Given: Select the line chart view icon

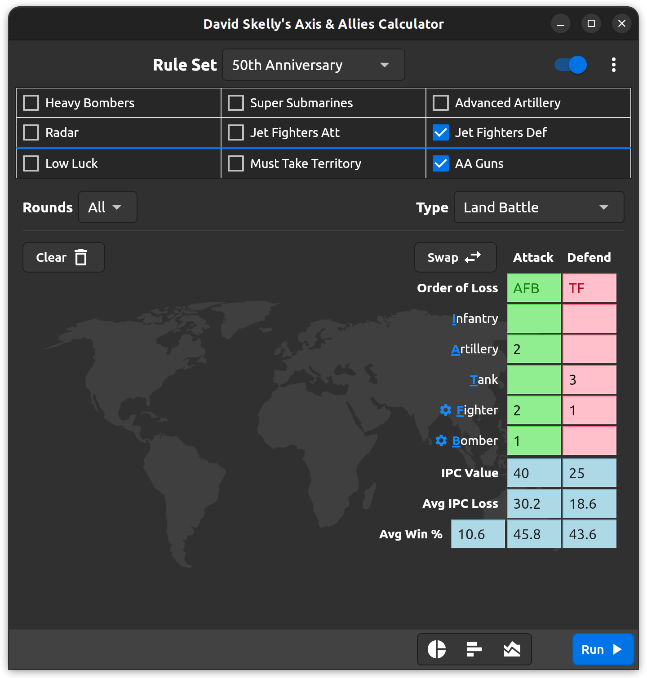Looking at the screenshot, I should (x=512, y=649).
